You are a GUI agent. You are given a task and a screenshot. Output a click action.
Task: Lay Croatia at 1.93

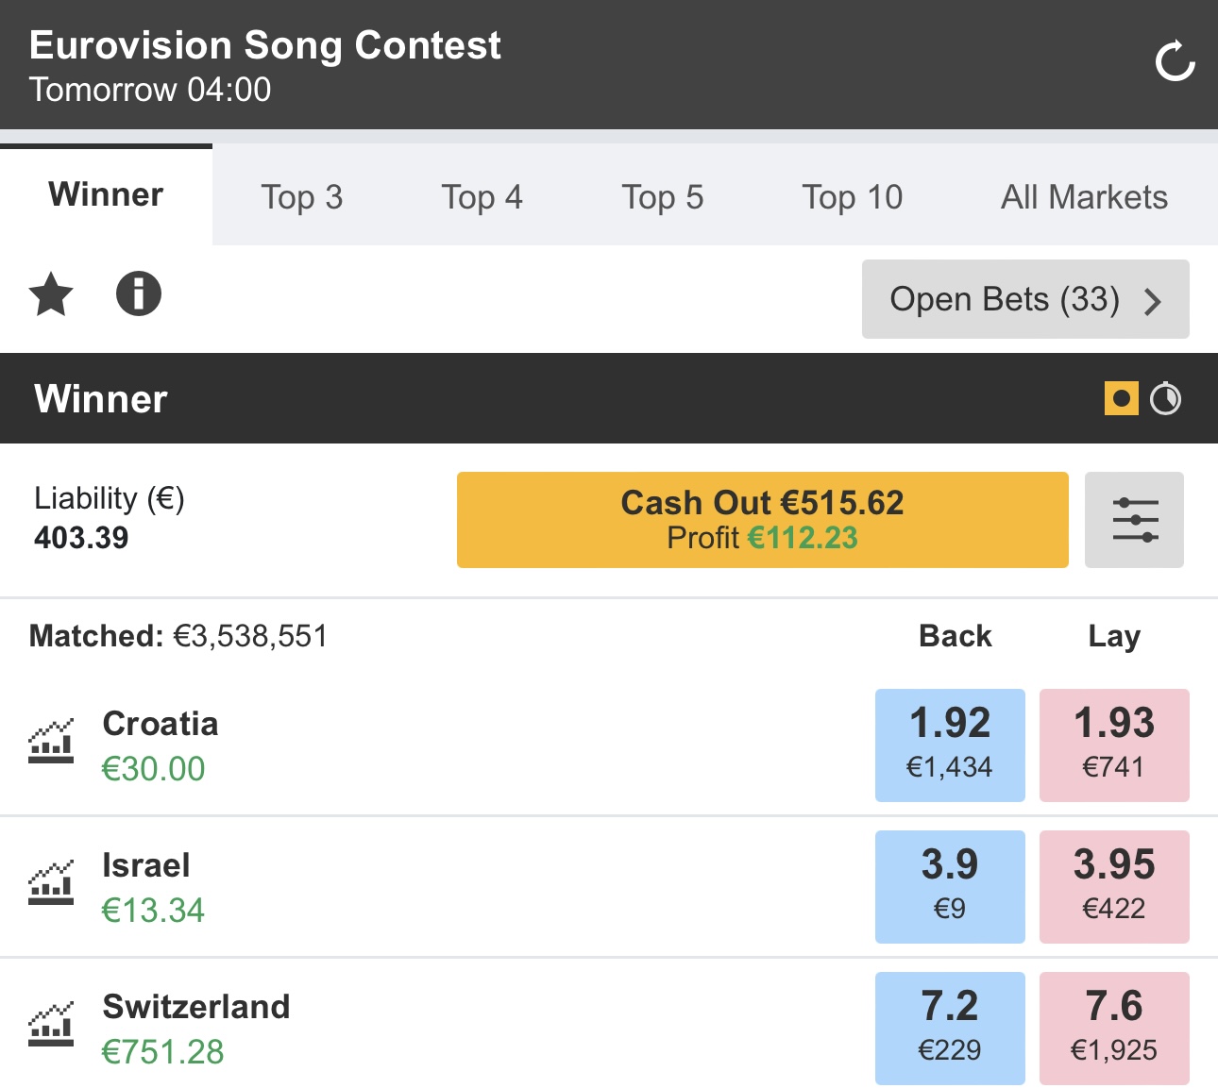click(1114, 745)
